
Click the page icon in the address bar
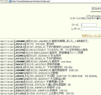(x=10, y=1)
